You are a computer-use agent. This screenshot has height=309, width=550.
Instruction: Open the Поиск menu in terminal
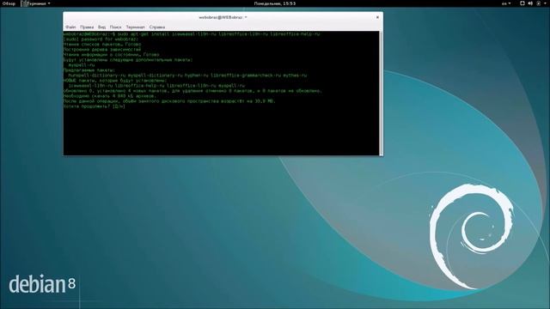pyautogui.click(x=115, y=27)
